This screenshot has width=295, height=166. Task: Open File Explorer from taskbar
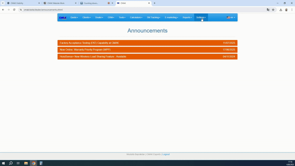click(x=26, y=163)
